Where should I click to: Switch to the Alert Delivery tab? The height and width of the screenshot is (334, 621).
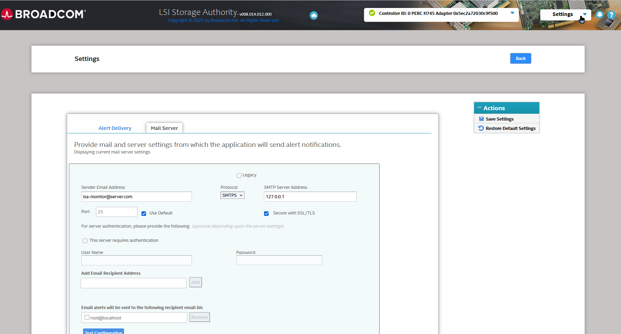point(115,128)
